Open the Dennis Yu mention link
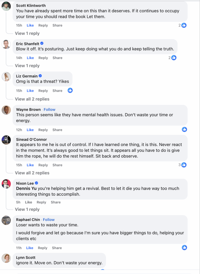The width and height of the screenshot is (200, 274). [x=26, y=188]
